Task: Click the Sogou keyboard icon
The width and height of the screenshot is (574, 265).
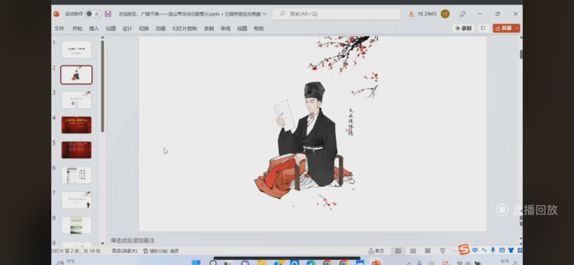Action: [502, 250]
